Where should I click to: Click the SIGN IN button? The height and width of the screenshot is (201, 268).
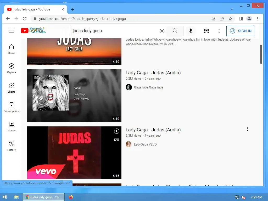tap(241, 31)
